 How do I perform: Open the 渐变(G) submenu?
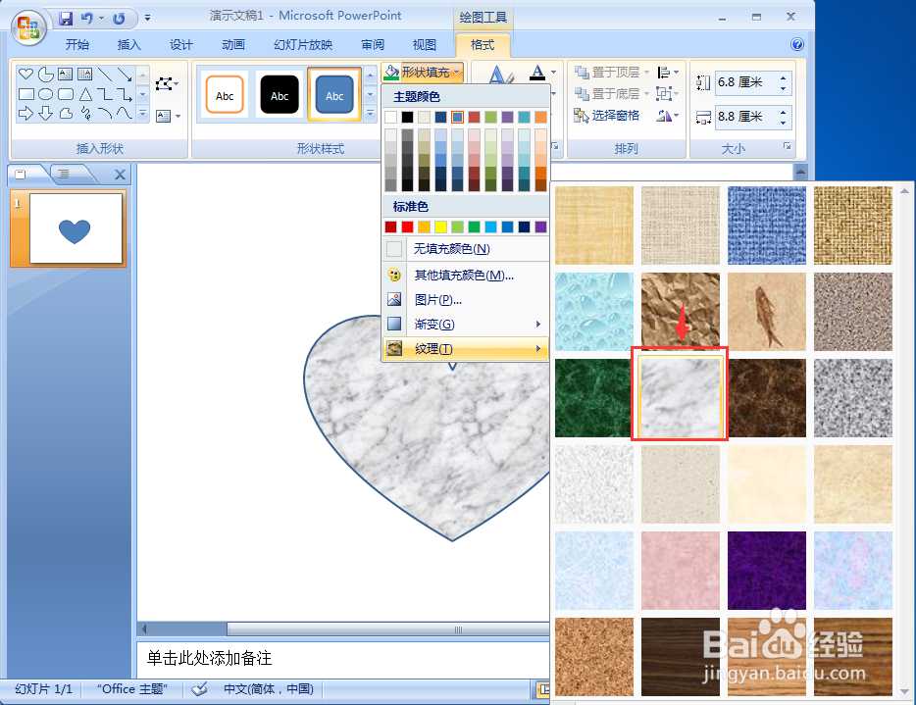(x=466, y=325)
